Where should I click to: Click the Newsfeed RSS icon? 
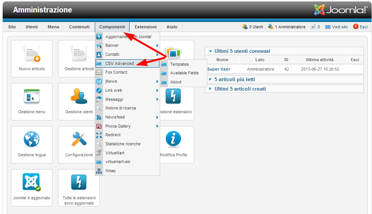[x=99, y=117]
